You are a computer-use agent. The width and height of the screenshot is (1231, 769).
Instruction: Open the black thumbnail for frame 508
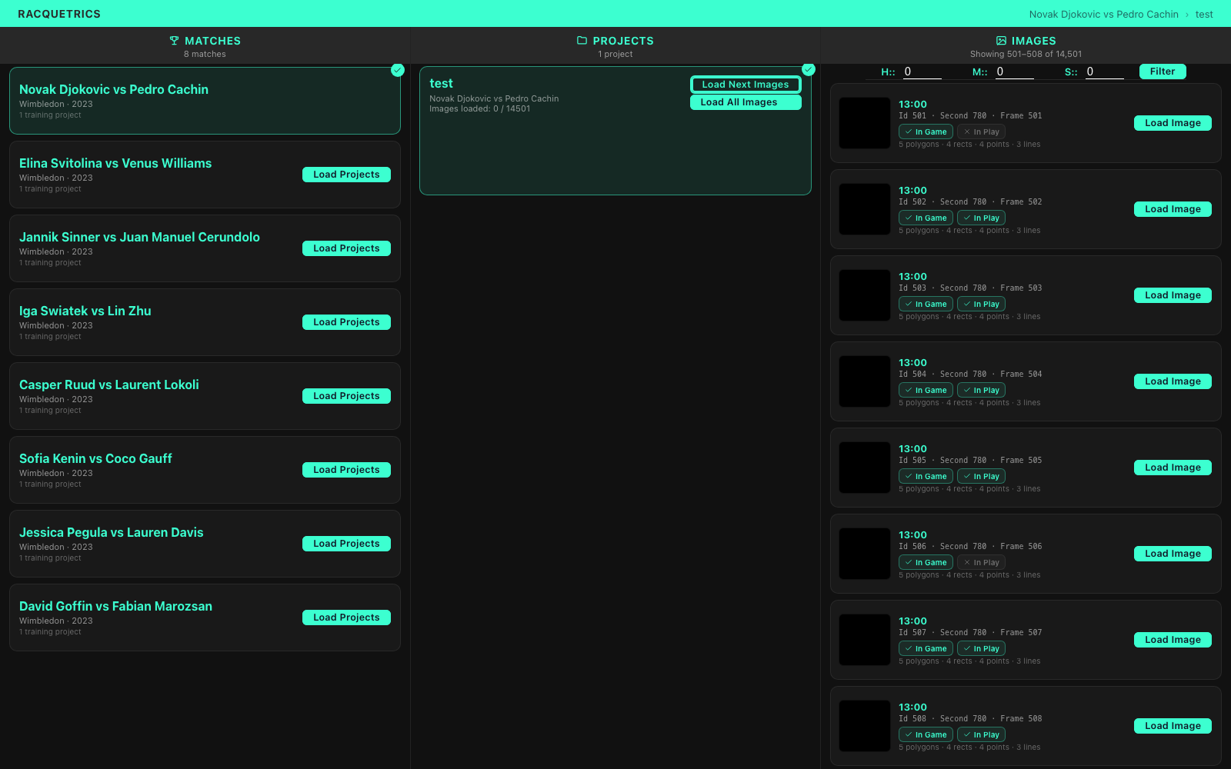[x=865, y=726]
